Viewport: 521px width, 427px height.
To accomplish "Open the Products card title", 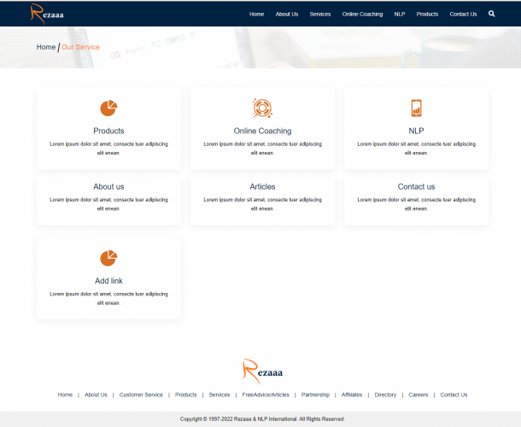I will [108, 131].
